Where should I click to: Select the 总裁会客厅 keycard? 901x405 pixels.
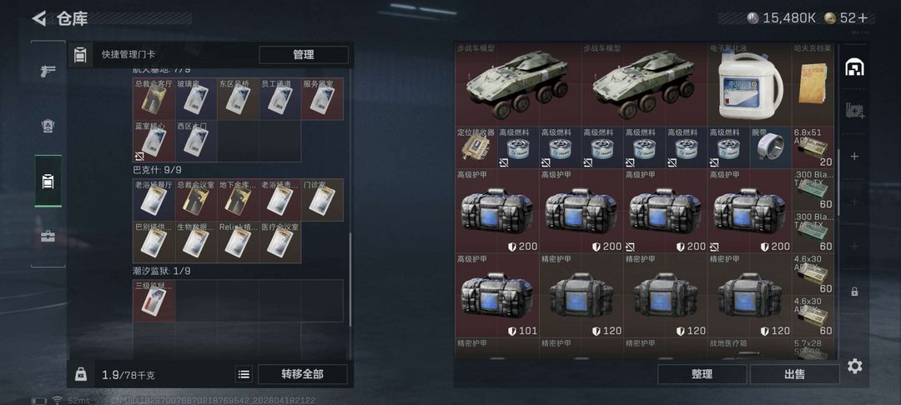[154, 98]
